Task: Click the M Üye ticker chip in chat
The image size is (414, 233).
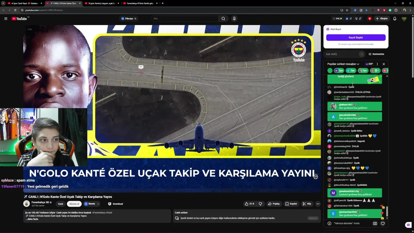Action: 339,71
